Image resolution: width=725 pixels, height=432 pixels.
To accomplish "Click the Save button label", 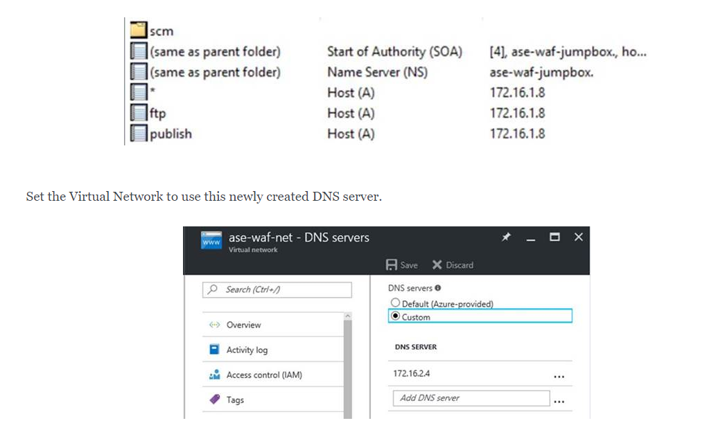I will [x=409, y=265].
